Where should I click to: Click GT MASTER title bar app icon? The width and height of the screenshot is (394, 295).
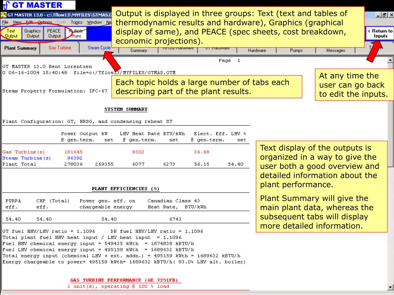[x=4, y=15]
